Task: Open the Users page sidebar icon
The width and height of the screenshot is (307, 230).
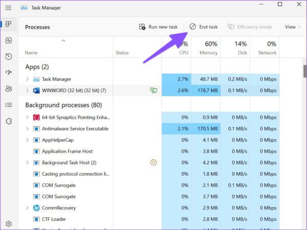Action: [x=9, y=89]
